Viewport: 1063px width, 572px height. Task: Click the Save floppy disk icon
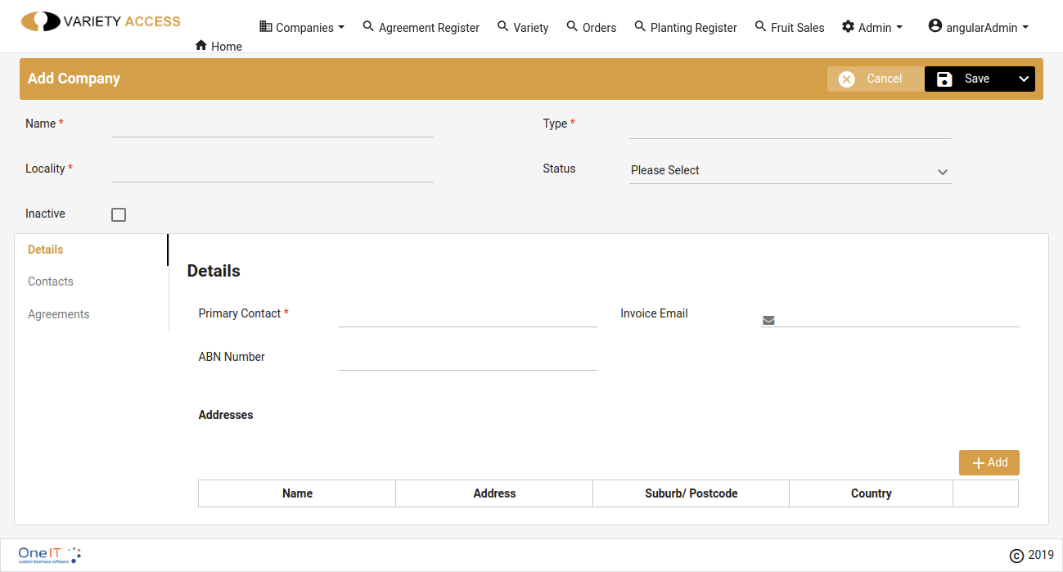coord(944,79)
